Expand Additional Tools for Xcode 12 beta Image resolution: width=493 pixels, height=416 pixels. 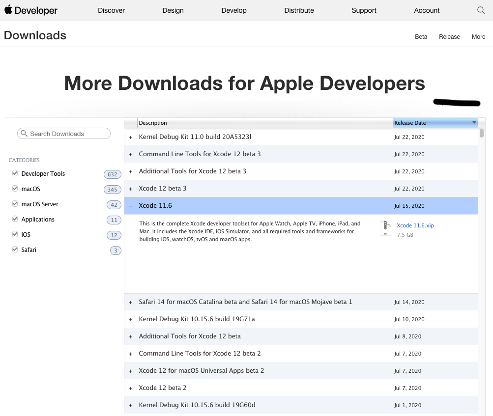[130, 337]
